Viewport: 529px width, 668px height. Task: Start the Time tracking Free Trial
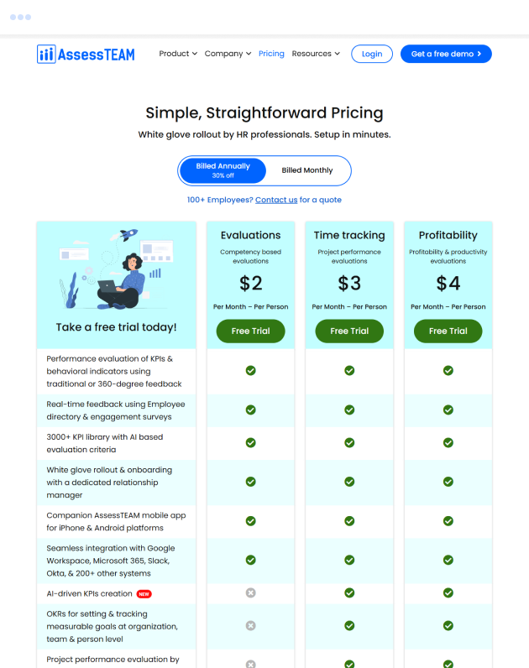(349, 331)
